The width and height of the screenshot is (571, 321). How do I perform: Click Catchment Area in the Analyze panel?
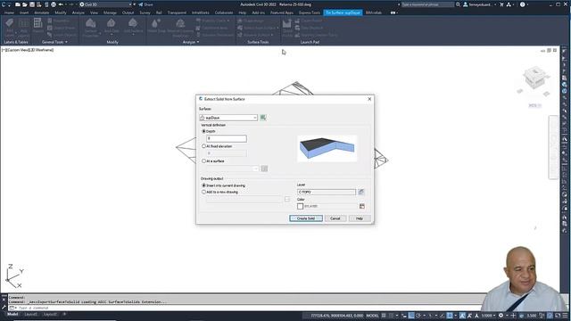coord(212,28)
